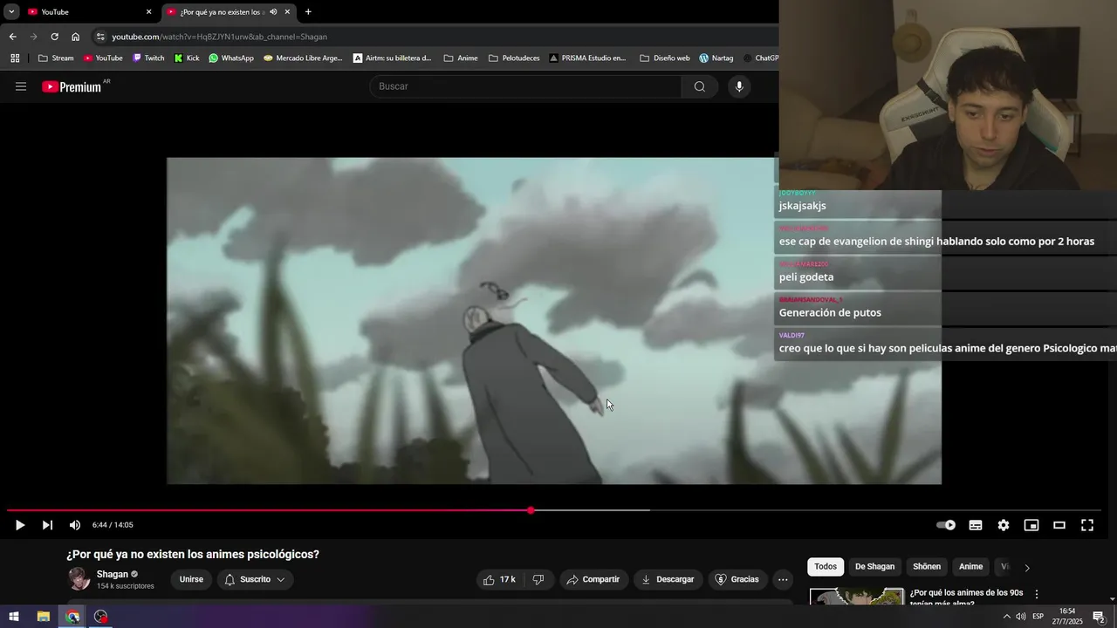Open more actions three-dot menu
1117x628 pixels.
(783, 579)
